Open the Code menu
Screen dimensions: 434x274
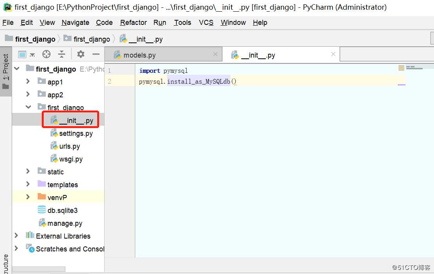point(104,23)
